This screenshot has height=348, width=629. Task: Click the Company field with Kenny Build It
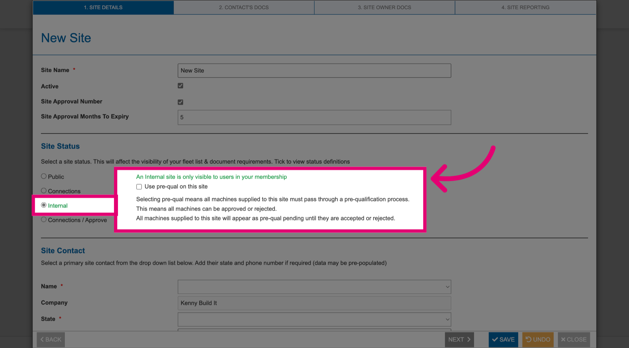click(x=314, y=303)
